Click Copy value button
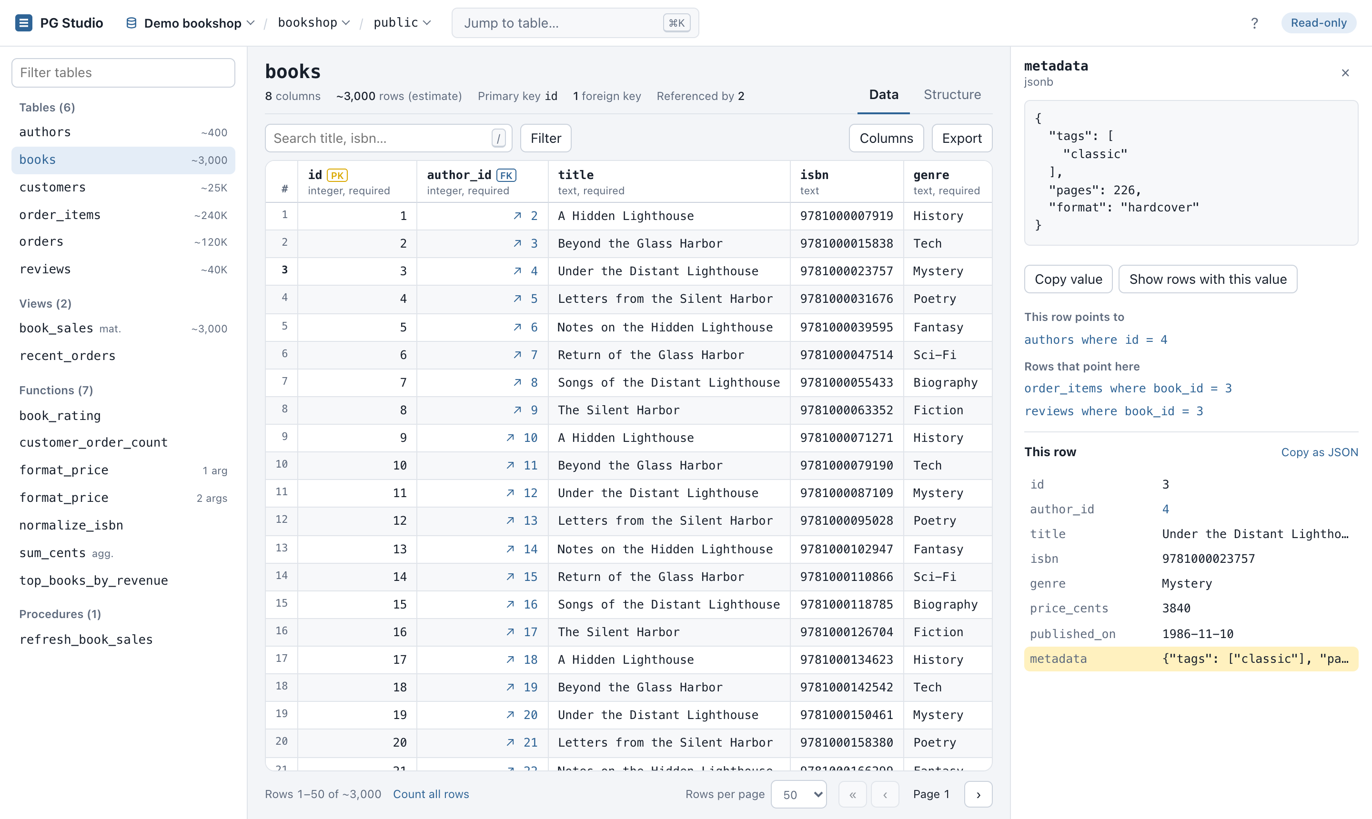The image size is (1372, 819). pyautogui.click(x=1069, y=279)
